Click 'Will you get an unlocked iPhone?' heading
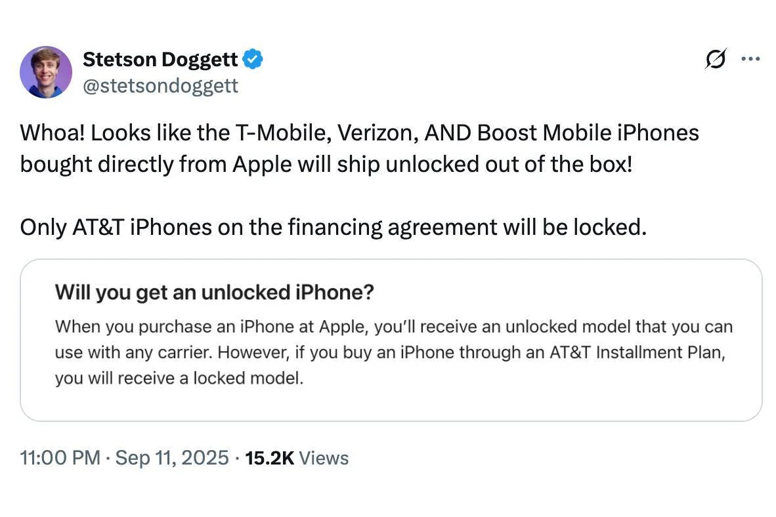Screen dimensions: 776x517 click(214, 292)
